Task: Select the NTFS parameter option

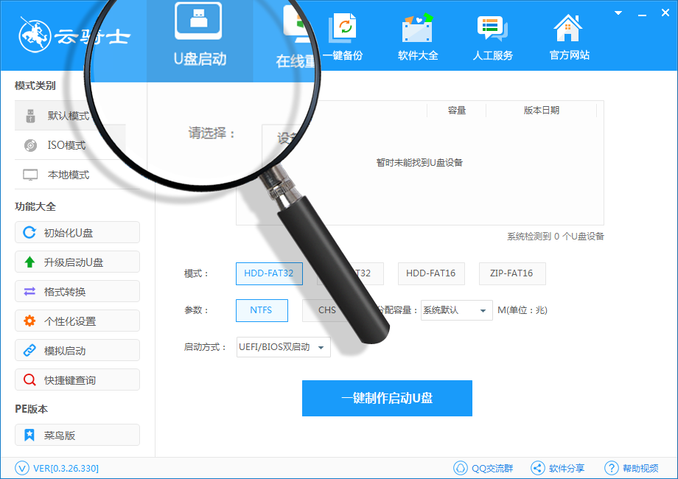Action: 262,310
